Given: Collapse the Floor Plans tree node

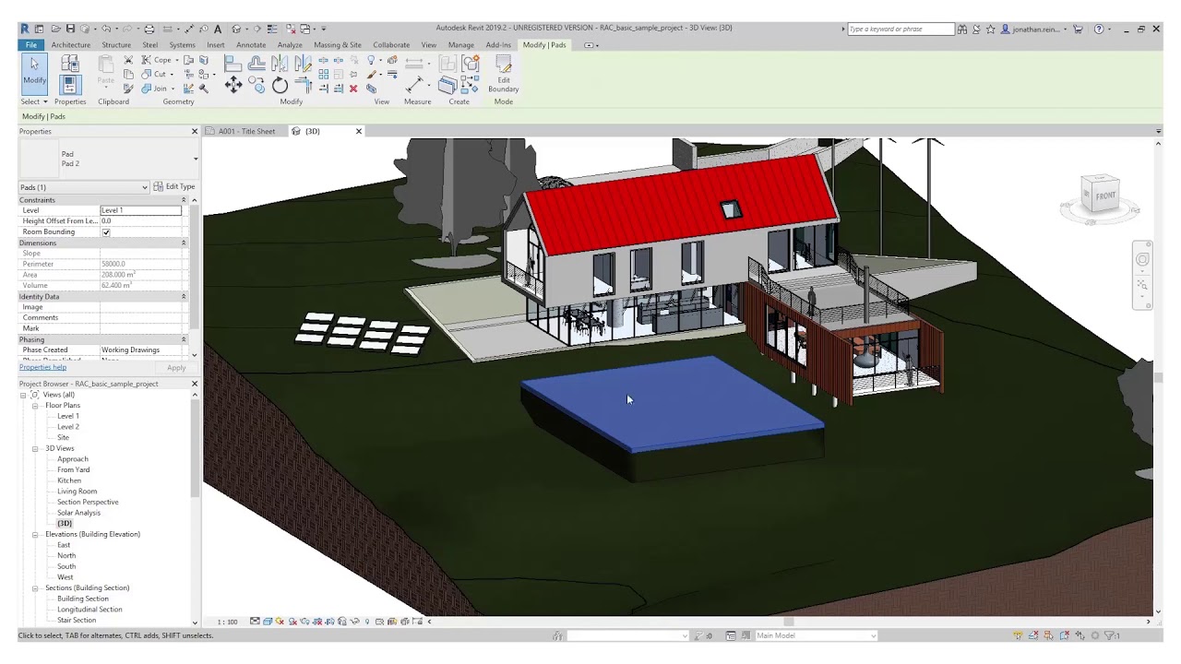Looking at the screenshot, I should click(x=35, y=406).
